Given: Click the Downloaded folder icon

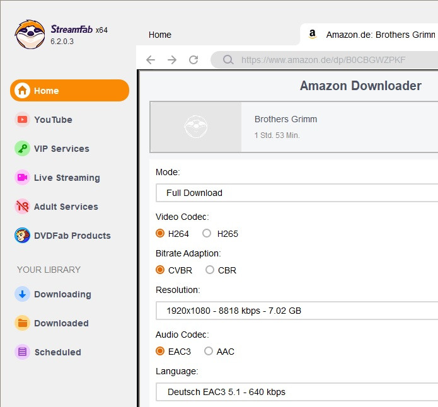Looking at the screenshot, I should pos(22,323).
